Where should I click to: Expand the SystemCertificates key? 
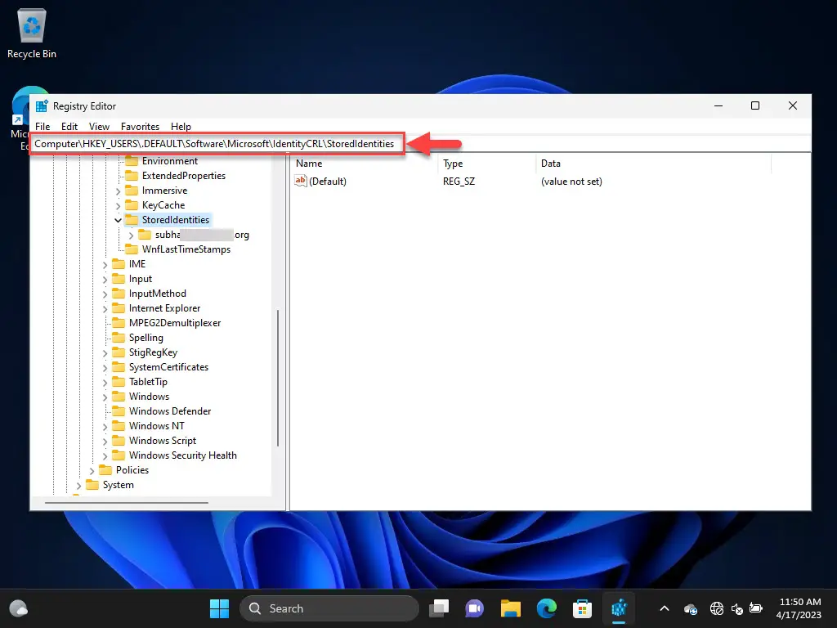point(105,367)
